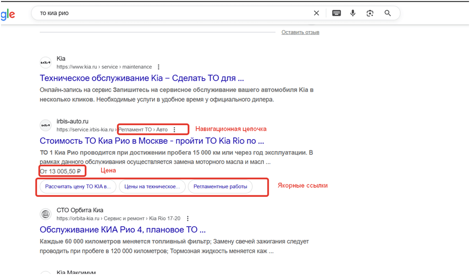This screenshot has height=275, width=470.
Task: Click 'Регламентные работы' chip
Action: pos(220,187)
